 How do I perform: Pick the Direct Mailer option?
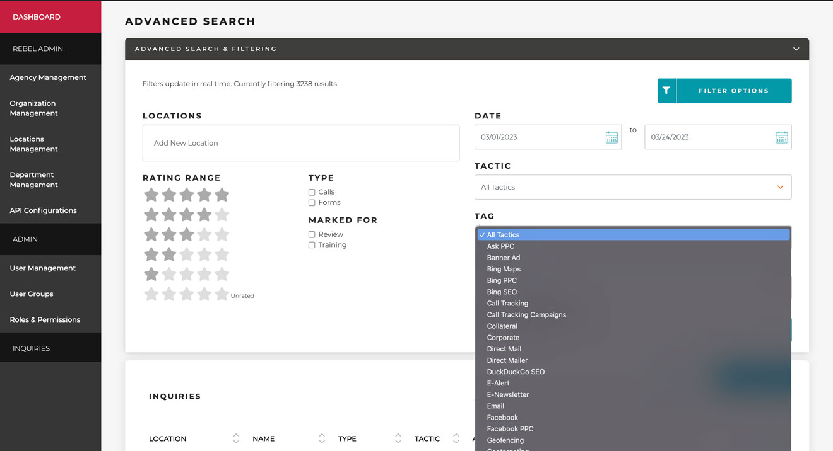coord(634,360)
